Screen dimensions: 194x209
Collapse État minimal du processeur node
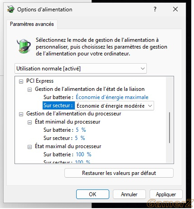click(x=29, y=123)
